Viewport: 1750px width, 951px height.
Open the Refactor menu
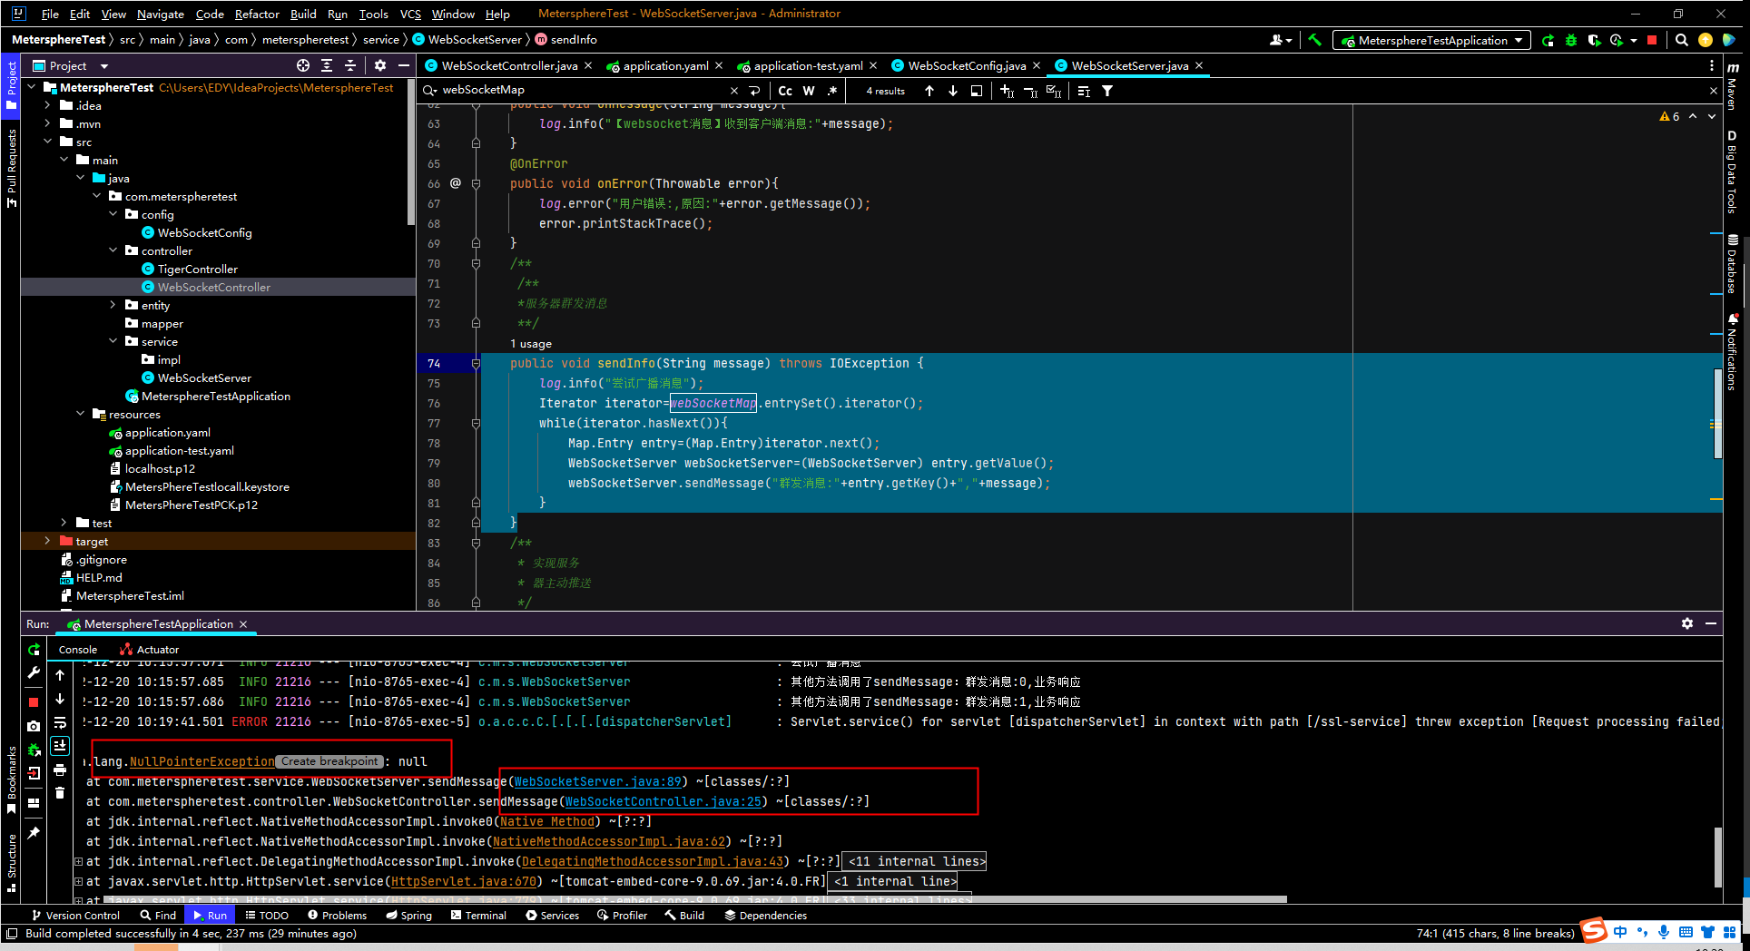click(257, 14)
